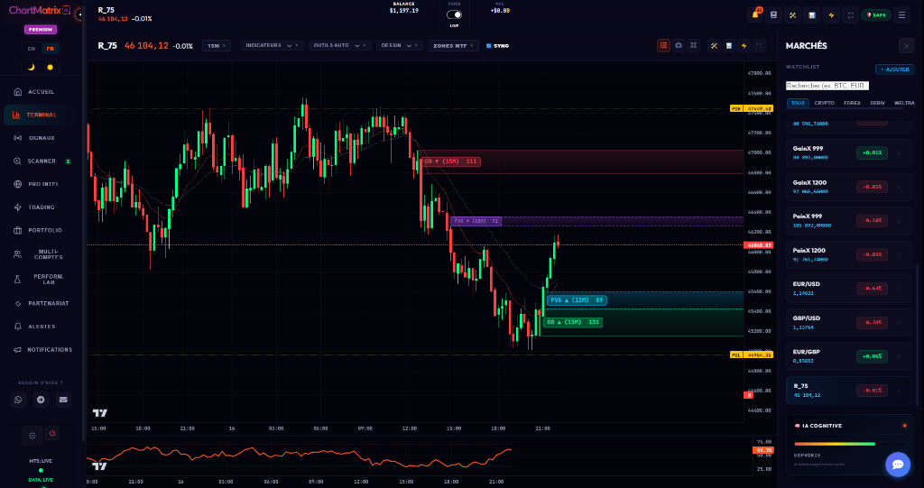Click the Ajouter watchlist button
The height and width of the screenshot is (488, 924).
pyautogui.click(x=894, y=69)
